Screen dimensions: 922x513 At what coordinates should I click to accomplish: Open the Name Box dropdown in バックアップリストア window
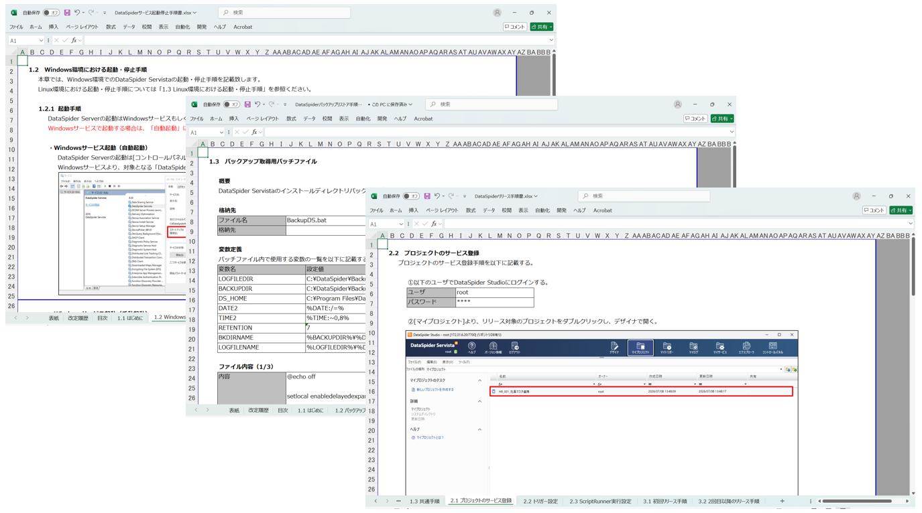click(x=221, y=132)
